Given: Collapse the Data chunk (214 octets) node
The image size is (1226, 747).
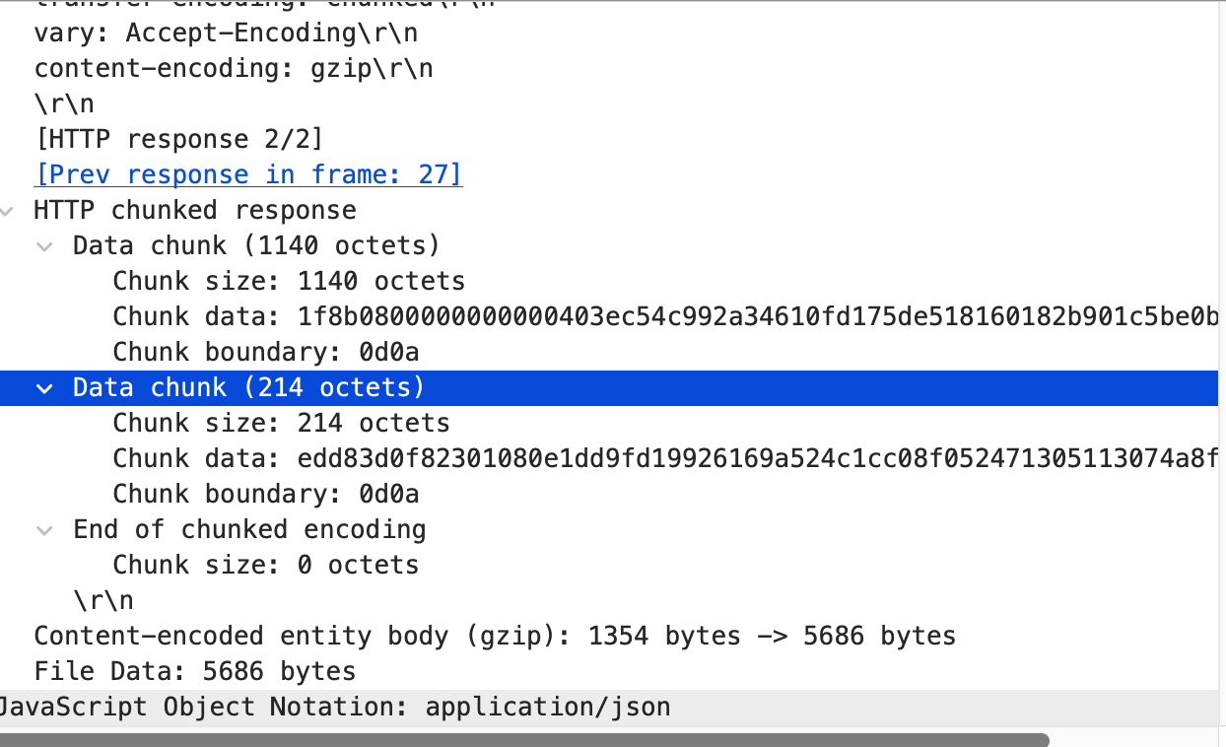Looking at the screenshot, I should pos(44,387).
